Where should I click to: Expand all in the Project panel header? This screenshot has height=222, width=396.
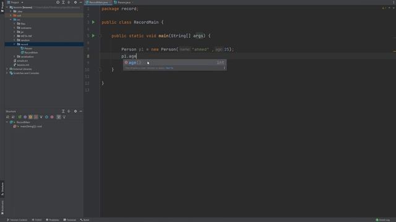(x=63, y=2)
